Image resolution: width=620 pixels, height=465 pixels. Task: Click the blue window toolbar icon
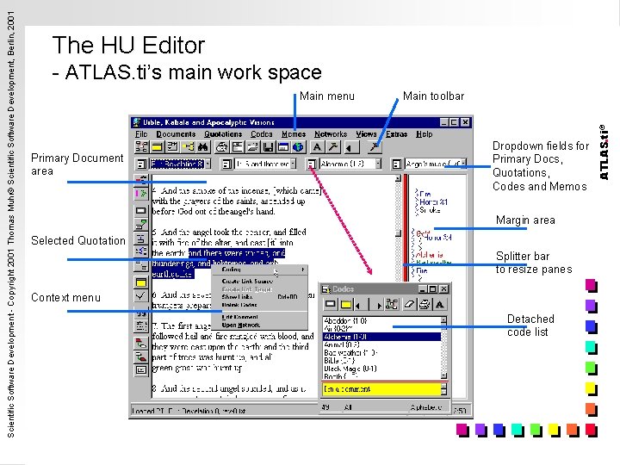283,147
